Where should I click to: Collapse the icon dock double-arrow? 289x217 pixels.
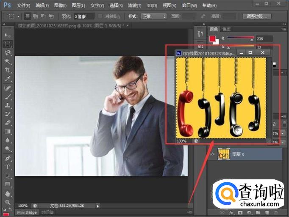[x=204, y=24]
